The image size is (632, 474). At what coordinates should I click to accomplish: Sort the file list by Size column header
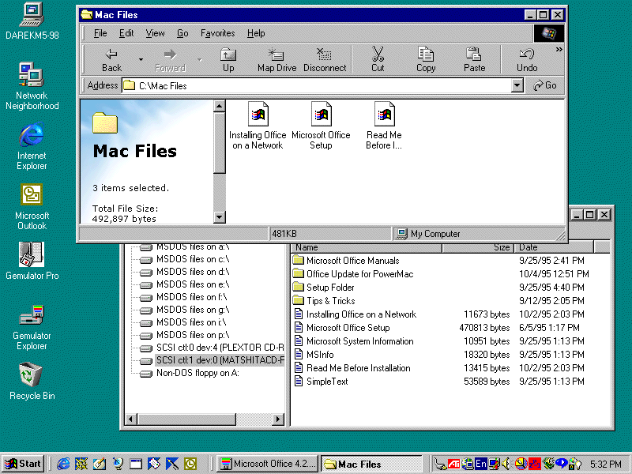479,247
